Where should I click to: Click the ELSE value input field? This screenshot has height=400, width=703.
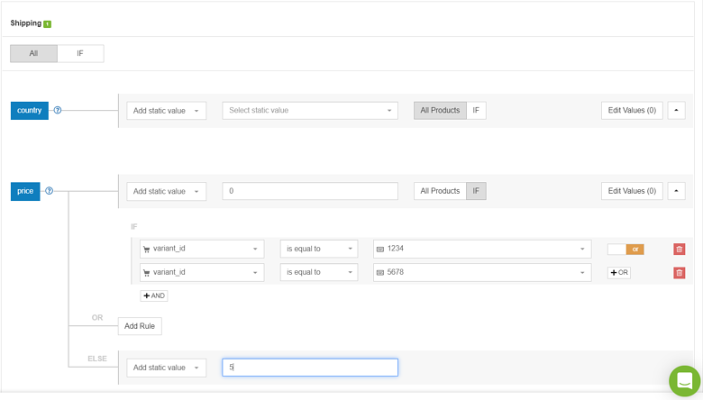(310, 368)
